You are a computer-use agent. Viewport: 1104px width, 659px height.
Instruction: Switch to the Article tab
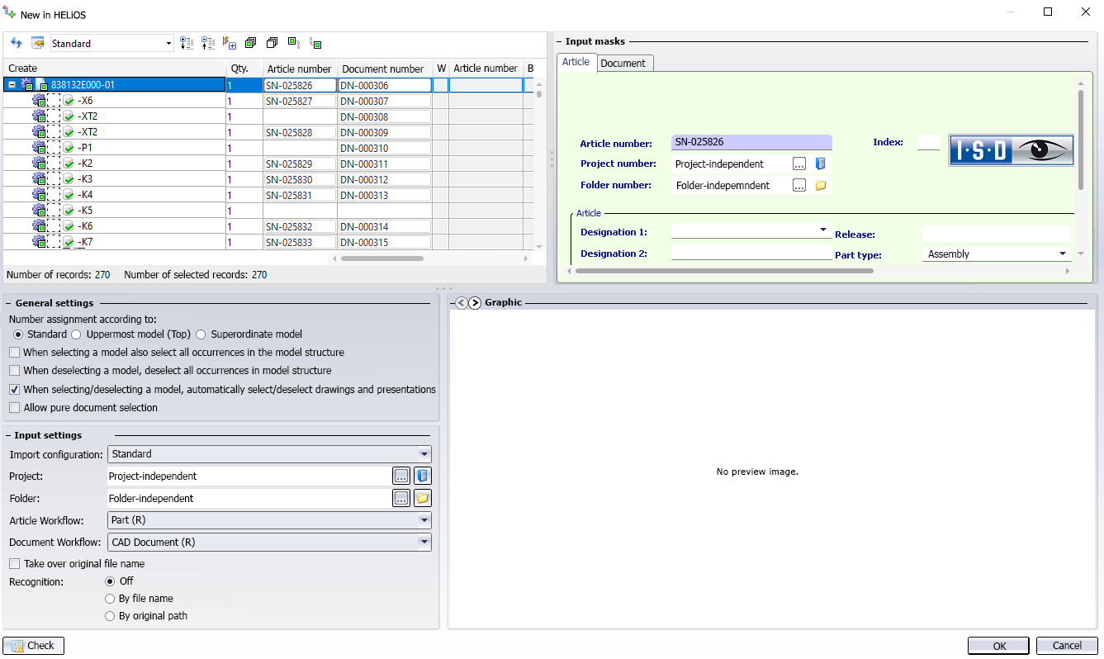pyautogui.click(x=576, y=62)
